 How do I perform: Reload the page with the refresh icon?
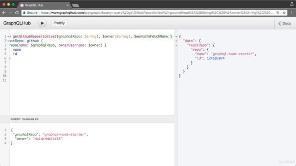point(17,12)
